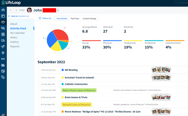Click the Physical 30% category stat

pos(112,45)
